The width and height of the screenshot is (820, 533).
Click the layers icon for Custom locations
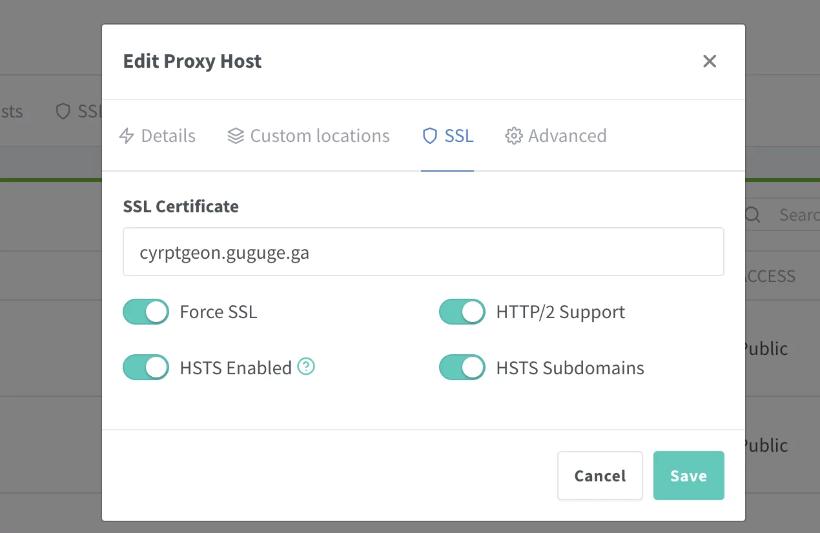[x=236, y=136]
